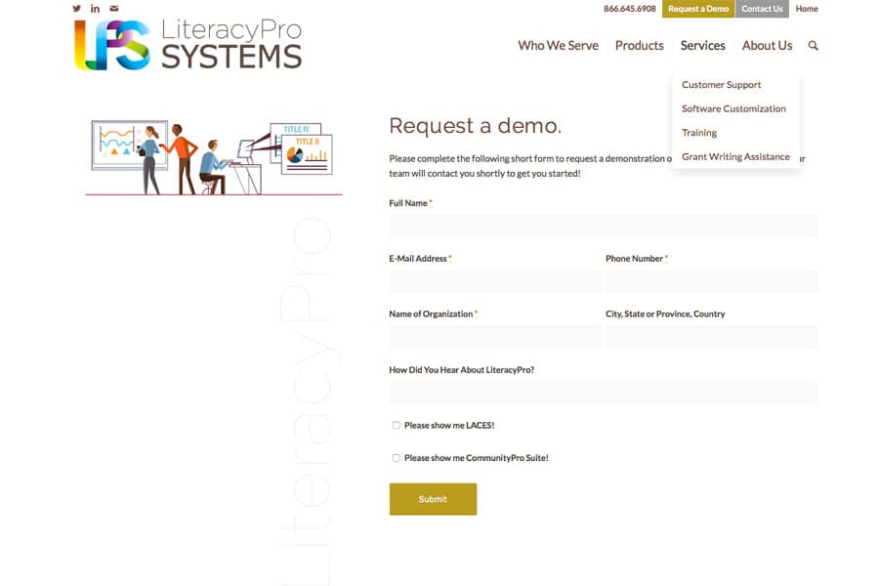The width and height of the screenshot is (879, 586).
Task: Click the Request a Demo button
Action: pyautogui.click(x=698, y=9)
